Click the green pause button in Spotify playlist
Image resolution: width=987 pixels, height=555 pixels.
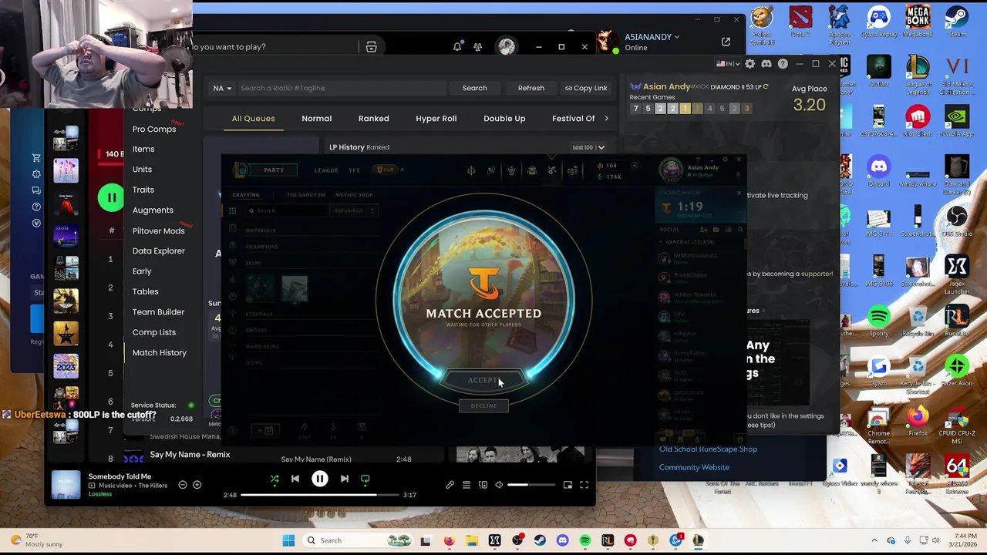pyautogui.click(x=111, y=198)
